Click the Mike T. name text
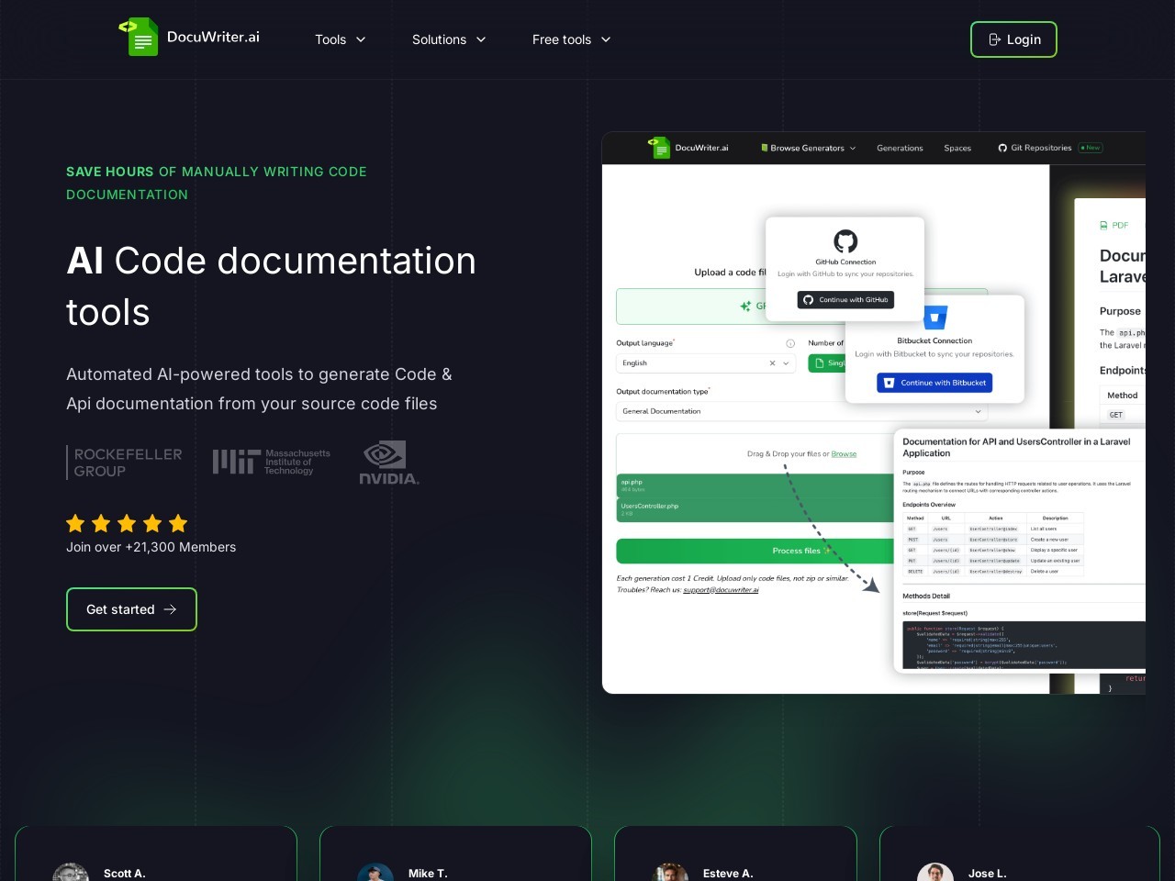1175x881 pixels. coord(428,874)
